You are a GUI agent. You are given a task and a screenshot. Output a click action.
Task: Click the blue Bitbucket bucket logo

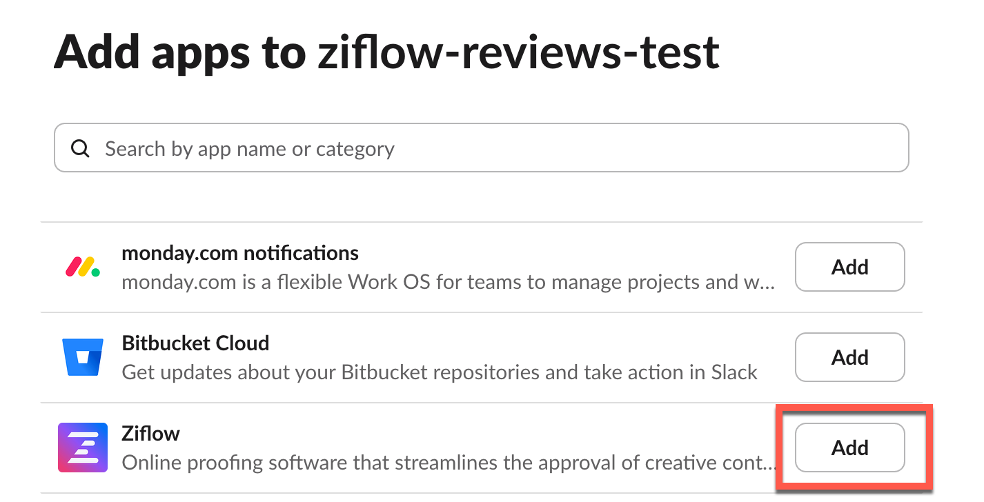[82, 357]
